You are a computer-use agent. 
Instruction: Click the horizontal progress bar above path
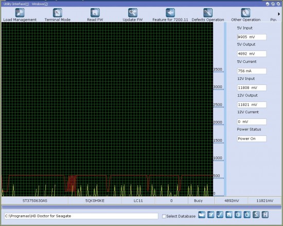(141, 207)
